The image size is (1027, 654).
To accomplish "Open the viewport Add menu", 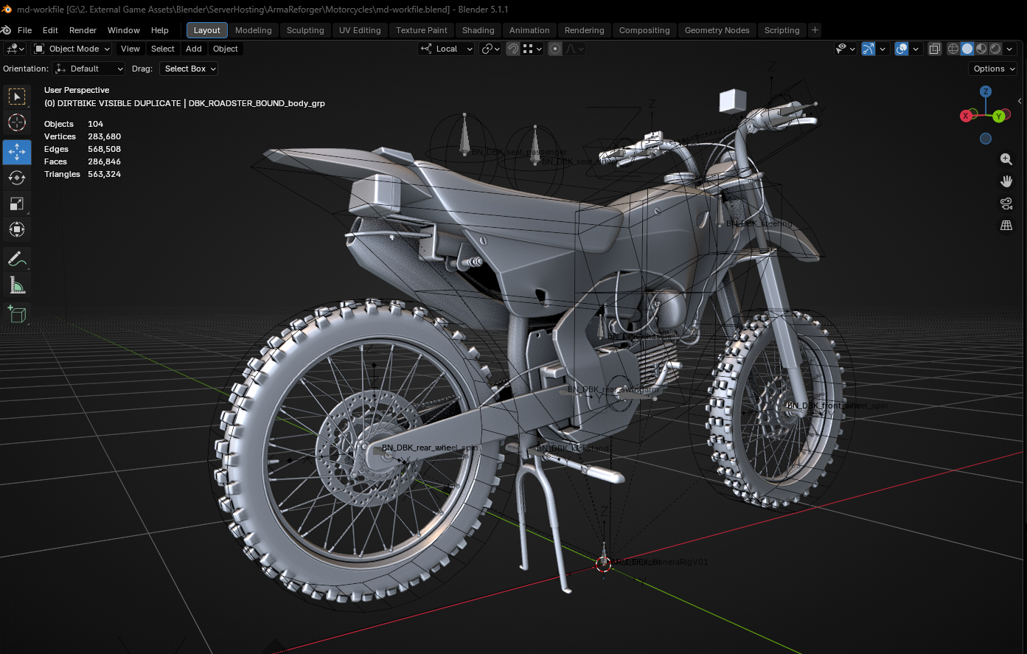I will coord(194,49).
